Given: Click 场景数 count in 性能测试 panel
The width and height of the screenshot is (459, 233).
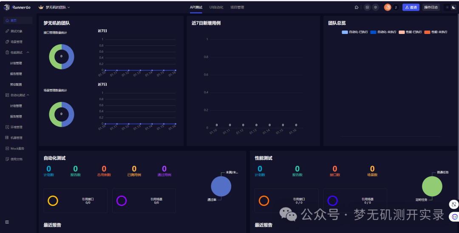Looking at the screenshot, I should pyautogui.click(x=372, y=171).
